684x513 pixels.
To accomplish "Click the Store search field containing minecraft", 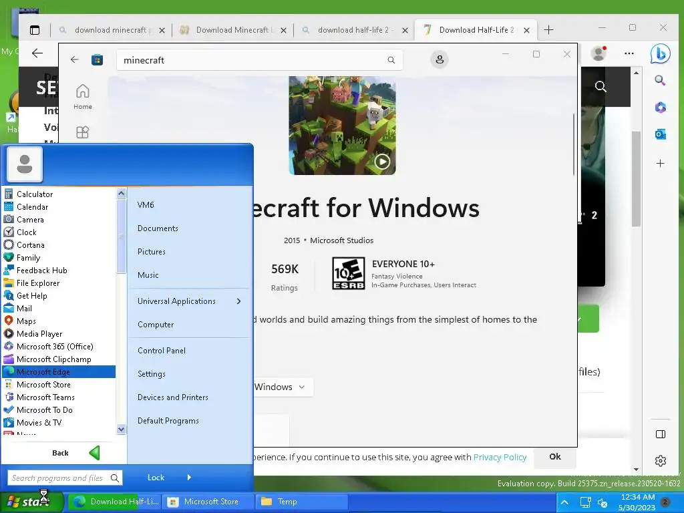I will pyautogui.click(x=259, y=60).
